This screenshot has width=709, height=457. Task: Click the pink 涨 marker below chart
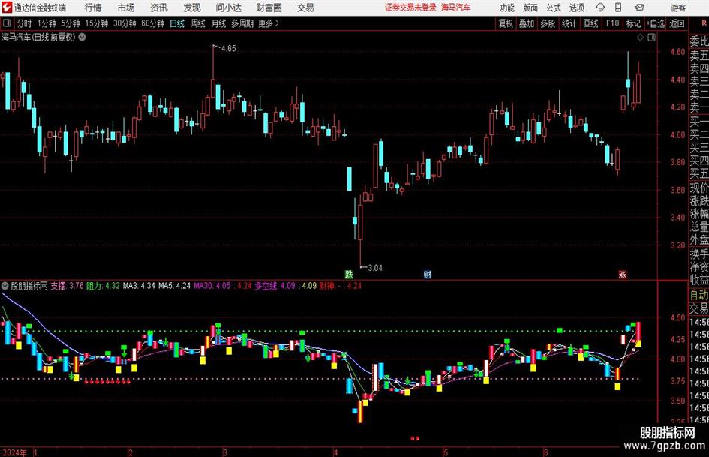click(x=622, y=274)
